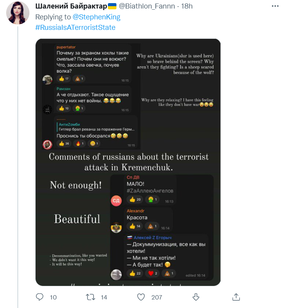282x308 pixels.
Task: Click the download arrow icon
Action: click(x=196, y=297)
